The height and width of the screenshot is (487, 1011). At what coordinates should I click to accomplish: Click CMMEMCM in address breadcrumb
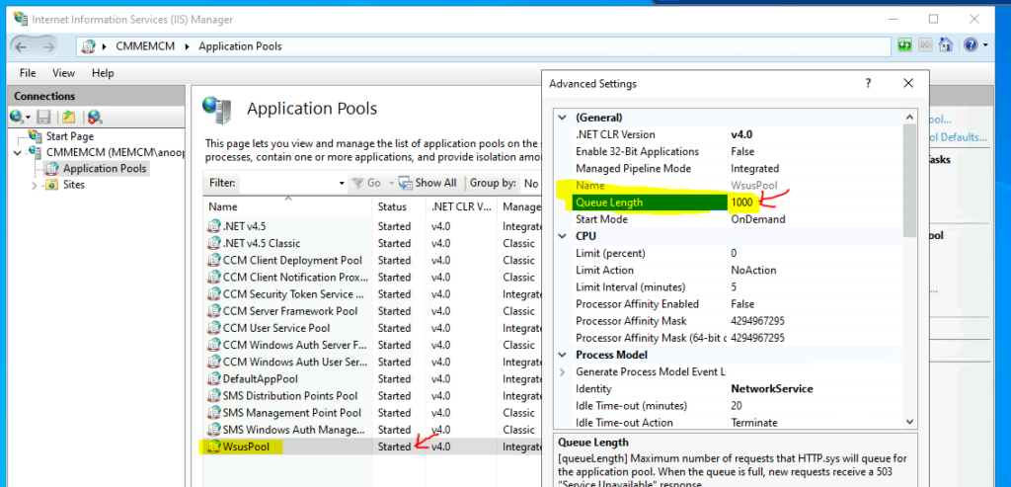(145, 46)
